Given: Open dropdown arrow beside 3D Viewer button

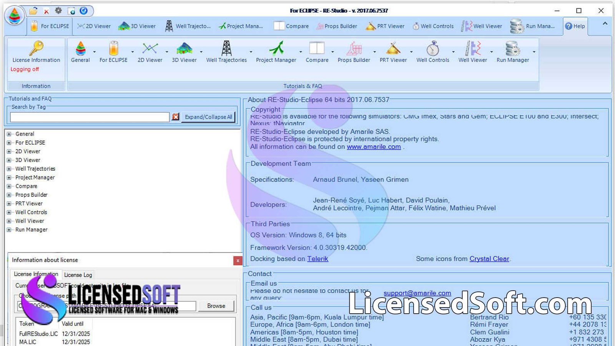Looking at the screenshot, I should [x=201, y=52].
